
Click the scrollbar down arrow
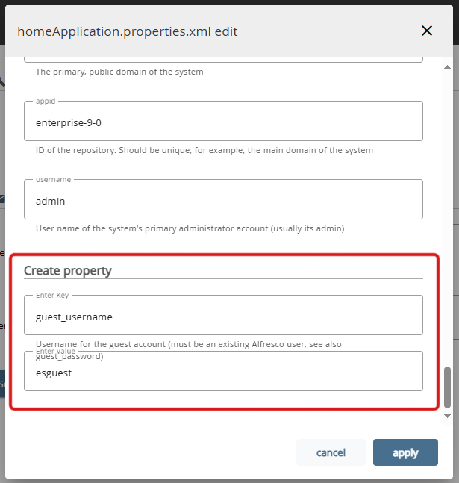click(448, 415)
